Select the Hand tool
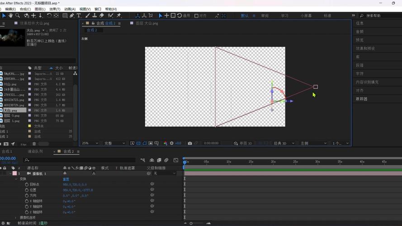Image resolution: width=402 pixels, height=226 pixels. [x=10, y=16]
